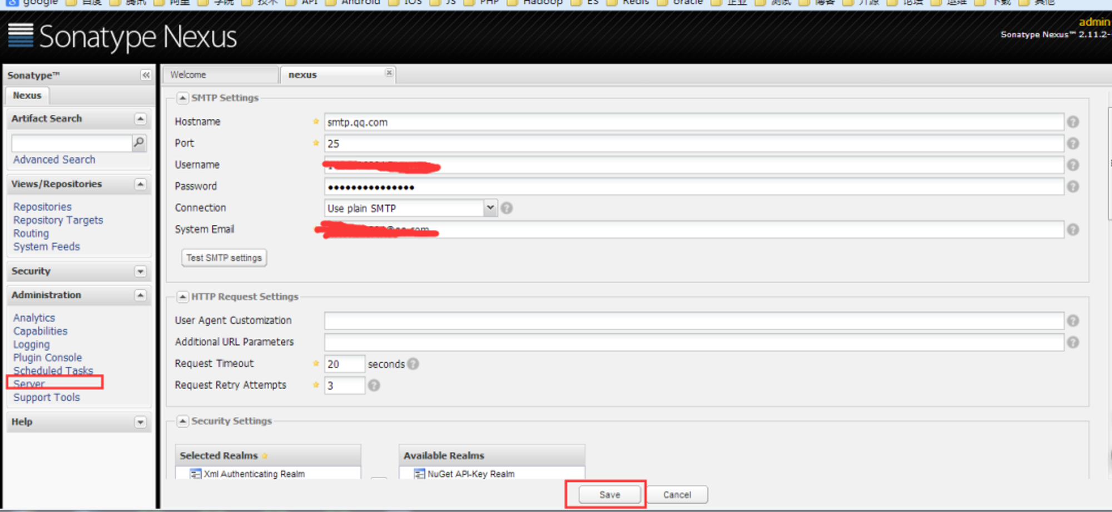Click the Request Timeout field
This screenshot has width=1112, height=512.
click(x=345, y=364)
